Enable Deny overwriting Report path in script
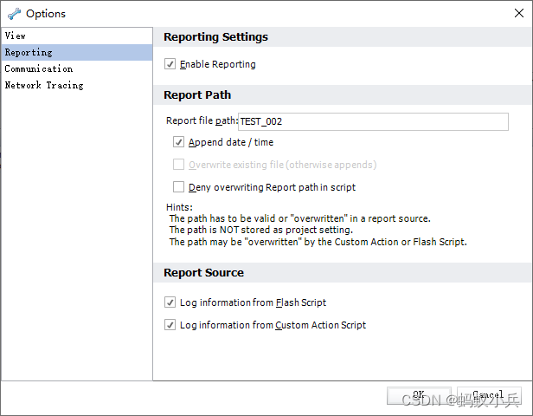This screenshot has width=533, height=416. coord(179,187)
